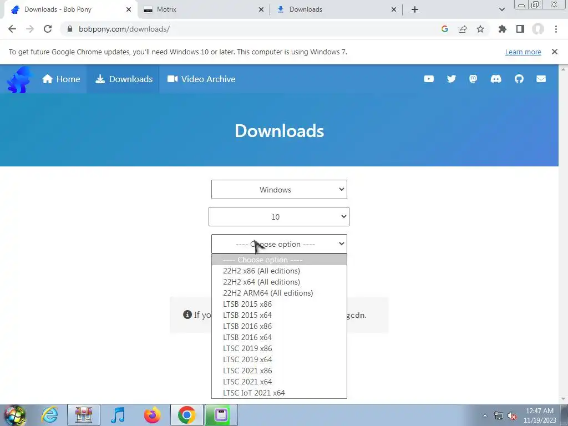The image size is (568, 426).
Task: Click the muted volume tray icon
Action: [x=512, y=415]
